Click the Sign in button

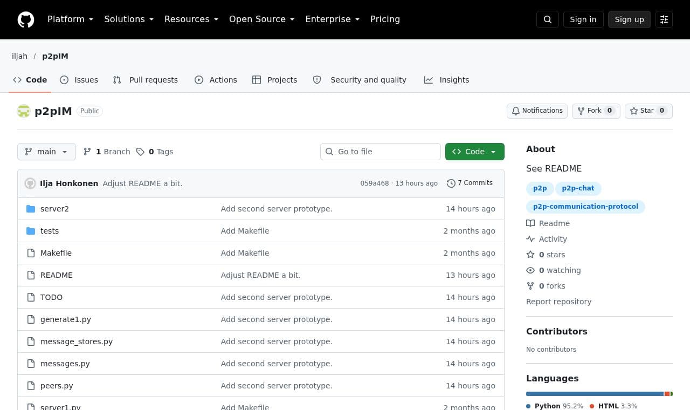pos(583,19)
